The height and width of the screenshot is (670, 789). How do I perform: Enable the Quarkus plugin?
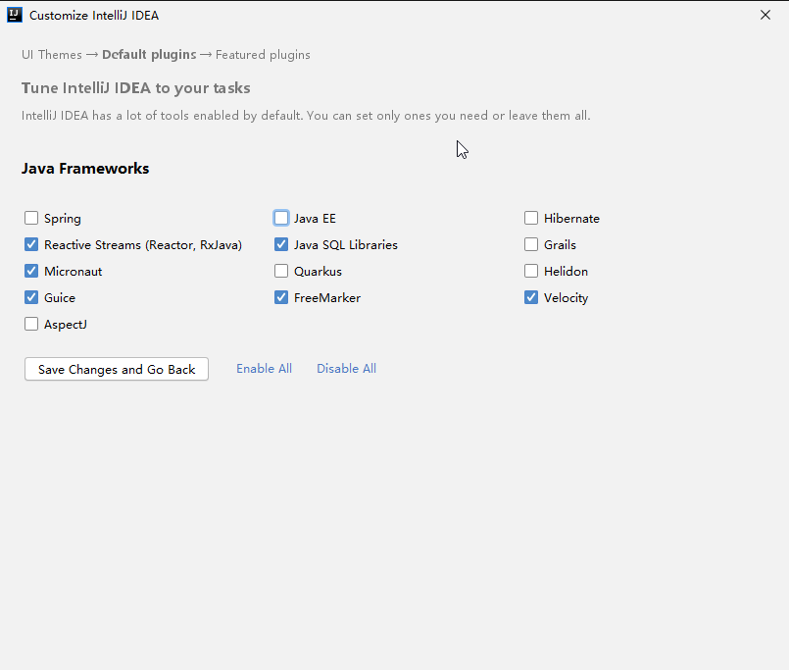coord(281,271)
